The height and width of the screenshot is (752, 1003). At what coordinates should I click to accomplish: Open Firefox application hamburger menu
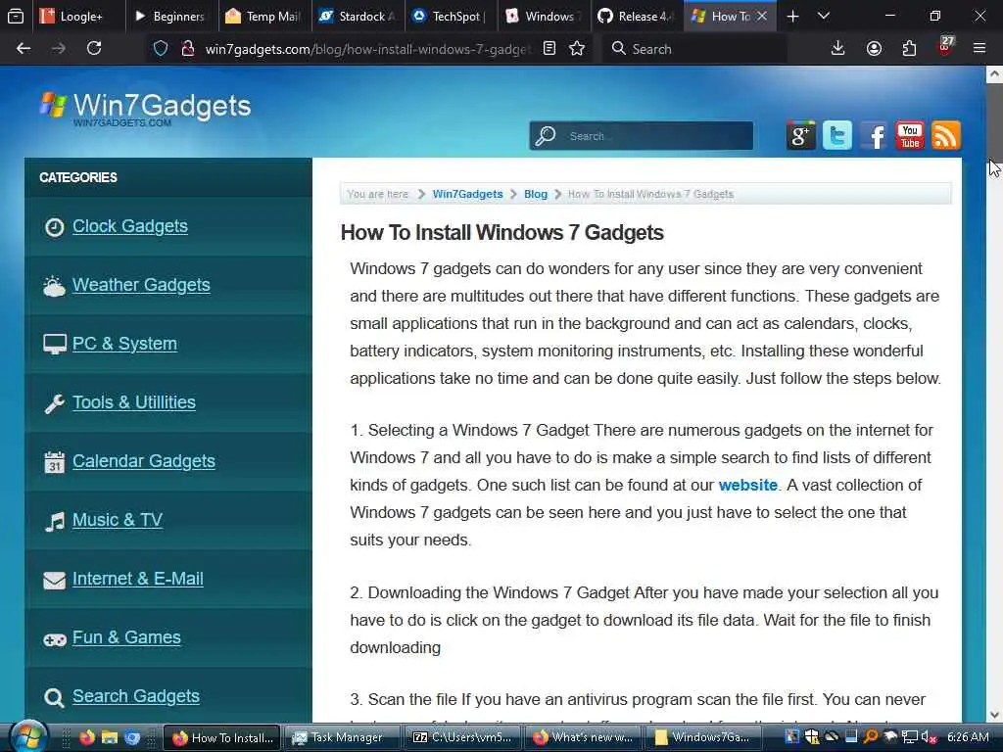(979, 49)
